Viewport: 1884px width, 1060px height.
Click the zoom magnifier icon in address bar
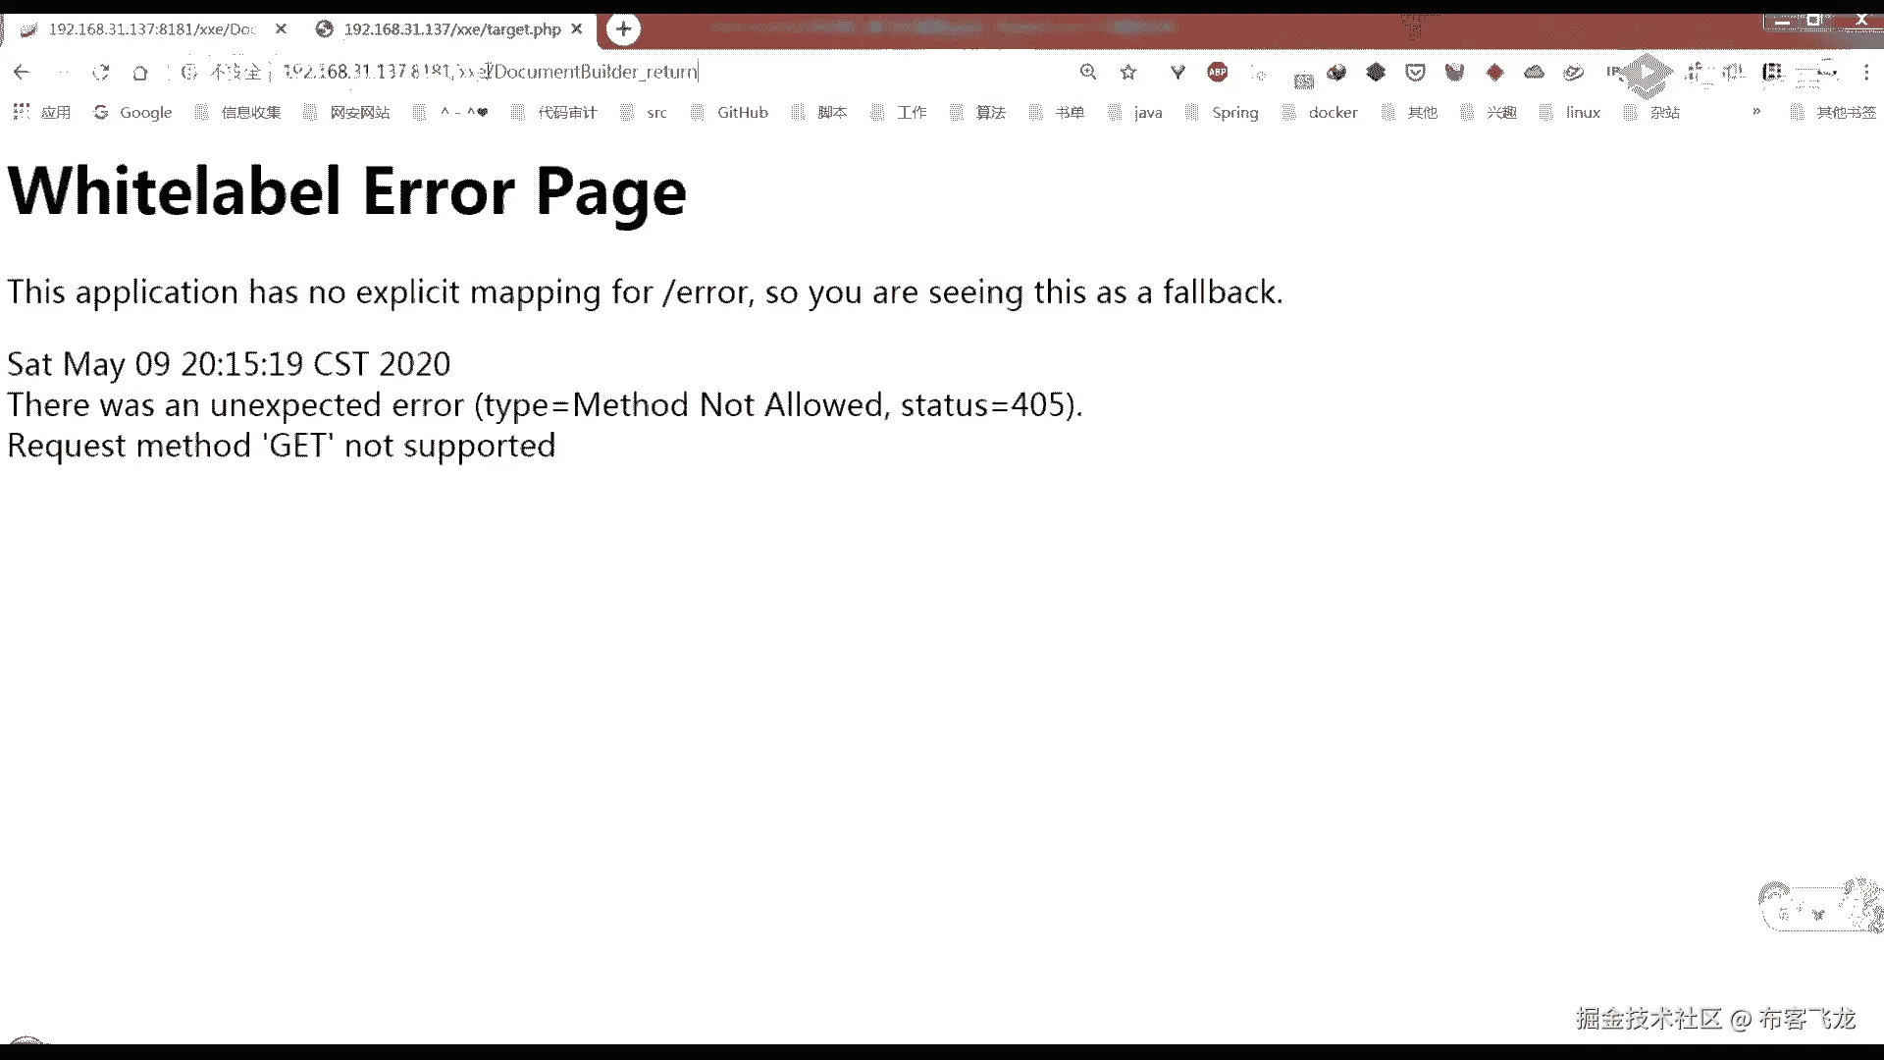[x=1088, y=72]
